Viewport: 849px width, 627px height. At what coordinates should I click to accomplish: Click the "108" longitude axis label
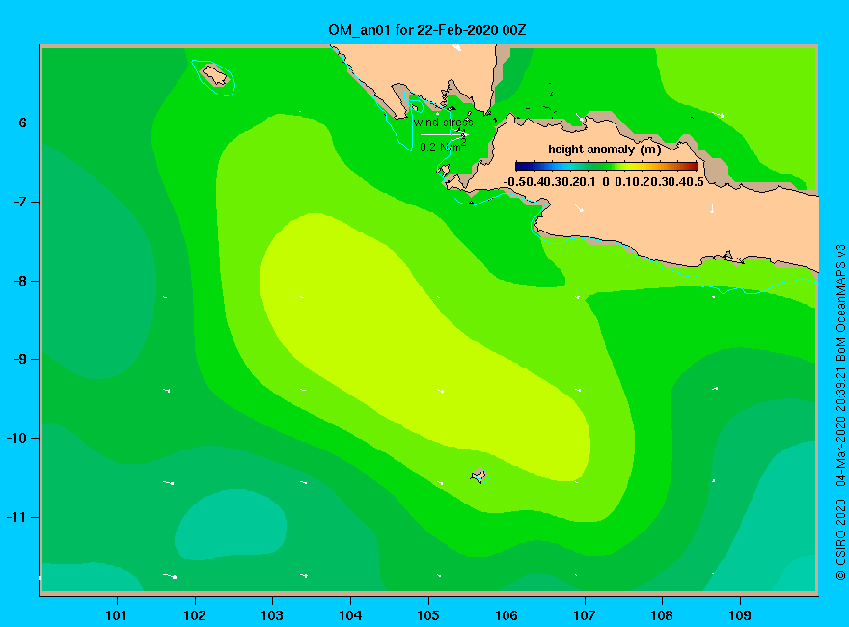662,615
